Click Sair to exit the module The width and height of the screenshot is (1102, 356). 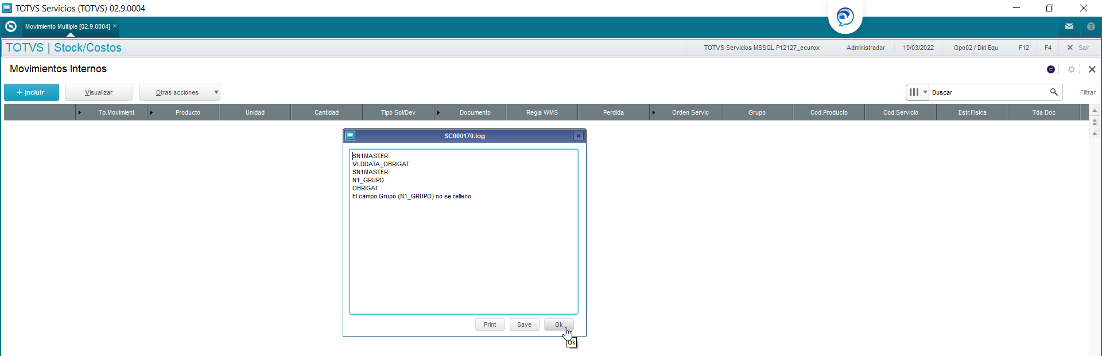tap(1078, 48)
